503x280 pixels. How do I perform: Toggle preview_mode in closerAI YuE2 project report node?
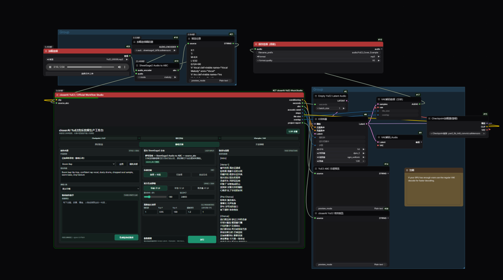point(351,264)
